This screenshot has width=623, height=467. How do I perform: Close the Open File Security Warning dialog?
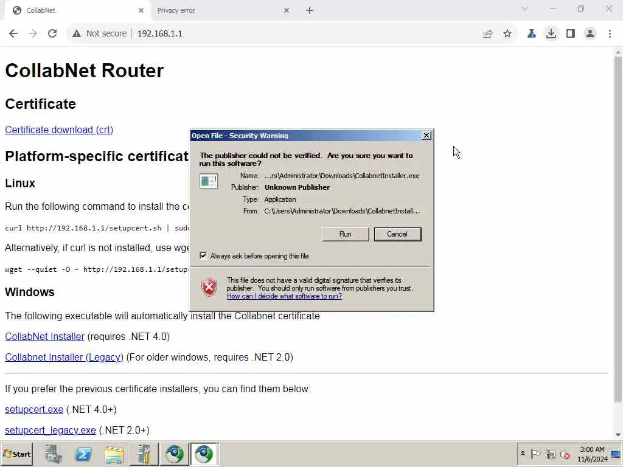426,136
